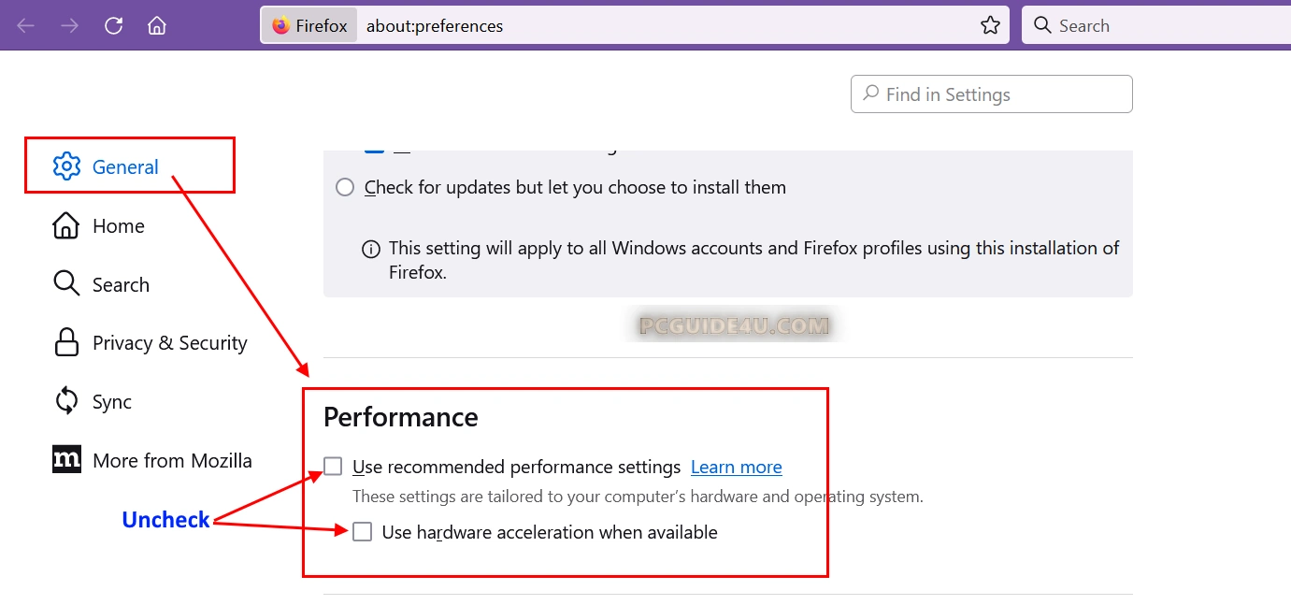Open the Learn more link
The image size is (1291, 605).
point(736,467)
